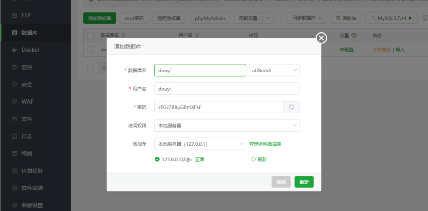Expand the 访问权限 access permission dropdown
The height and width of the screenshot is (211, 428).
point(227,125)
